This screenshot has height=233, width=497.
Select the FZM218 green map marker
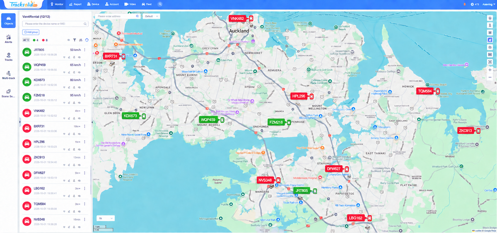pos(279,122)
